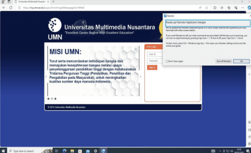Select the first carousel dot indicator
Image resolution: width=251 pixels, height=153 pixels.
click(48, 99)
